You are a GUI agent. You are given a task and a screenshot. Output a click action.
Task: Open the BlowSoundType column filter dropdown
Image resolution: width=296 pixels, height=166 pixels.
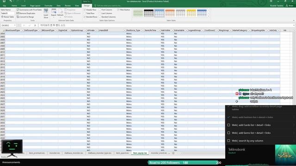point(22,30)
